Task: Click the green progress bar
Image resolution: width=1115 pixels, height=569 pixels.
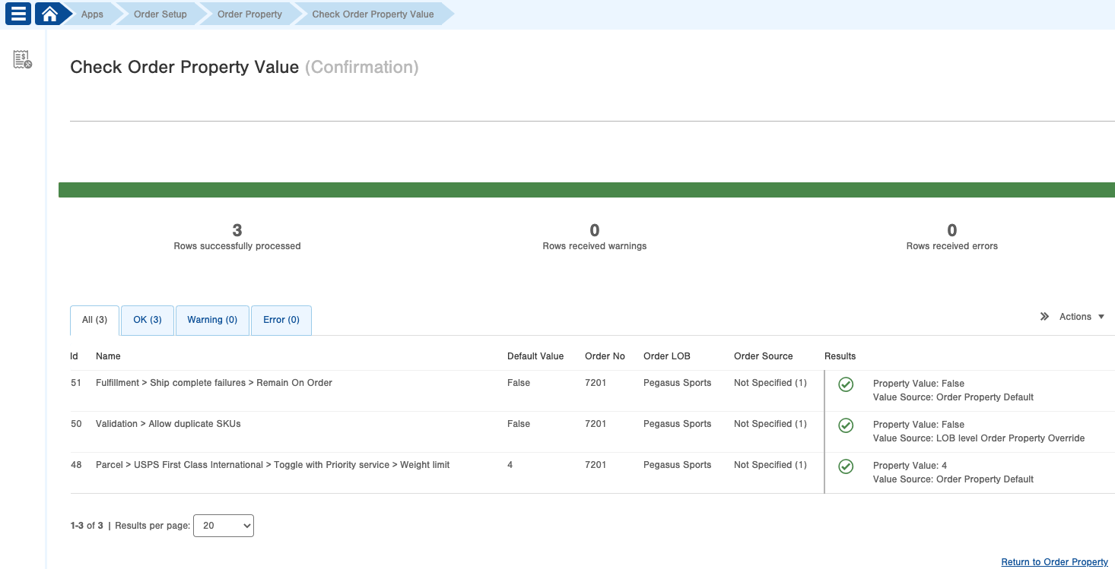Action: click(x=586, y=190)
